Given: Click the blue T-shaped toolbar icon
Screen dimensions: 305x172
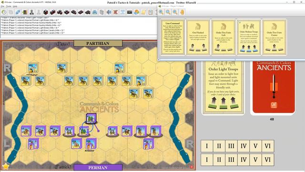Looking at the screenshot, I should click(x=123, y=12).
